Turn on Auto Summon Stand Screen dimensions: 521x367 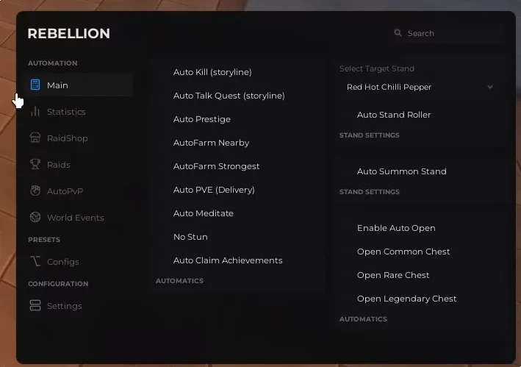pos(401,171)
